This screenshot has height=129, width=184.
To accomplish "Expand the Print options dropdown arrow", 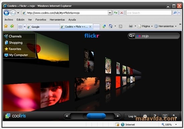I will 135,26.
